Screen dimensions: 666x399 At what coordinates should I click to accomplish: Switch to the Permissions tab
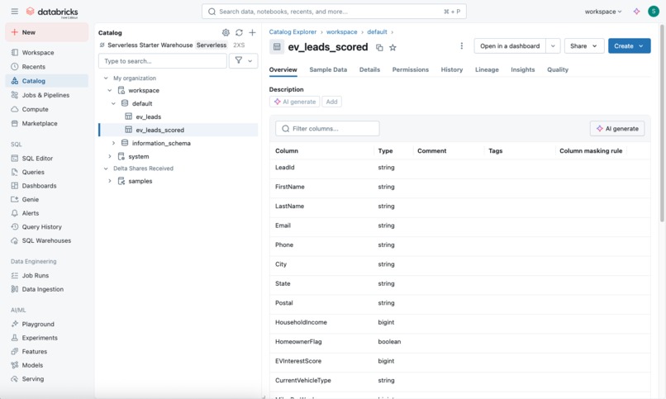coord(411,69)
